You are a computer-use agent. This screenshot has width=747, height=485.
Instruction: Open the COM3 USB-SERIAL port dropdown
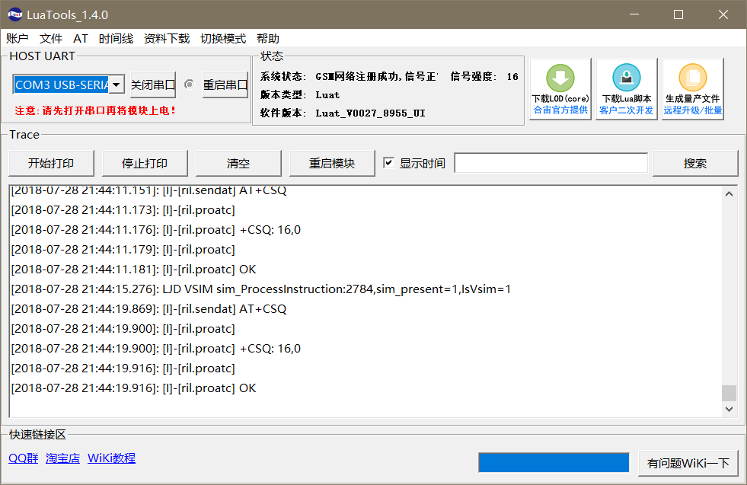(117, 85)
